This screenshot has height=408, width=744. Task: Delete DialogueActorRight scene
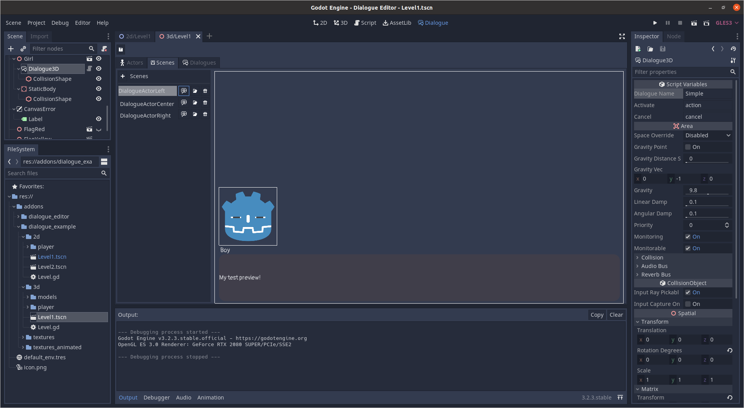point(205,114)
